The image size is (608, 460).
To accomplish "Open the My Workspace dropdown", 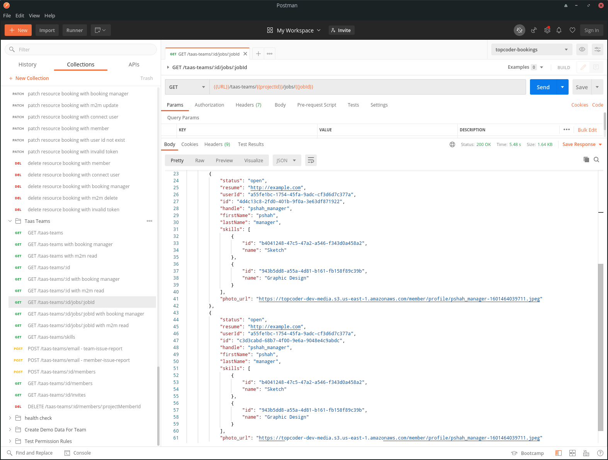I will click(x=294, y=30).
